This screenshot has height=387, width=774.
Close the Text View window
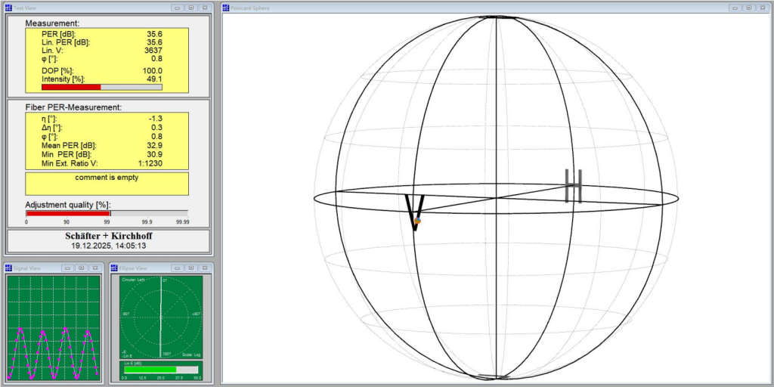tap(205, 8)
